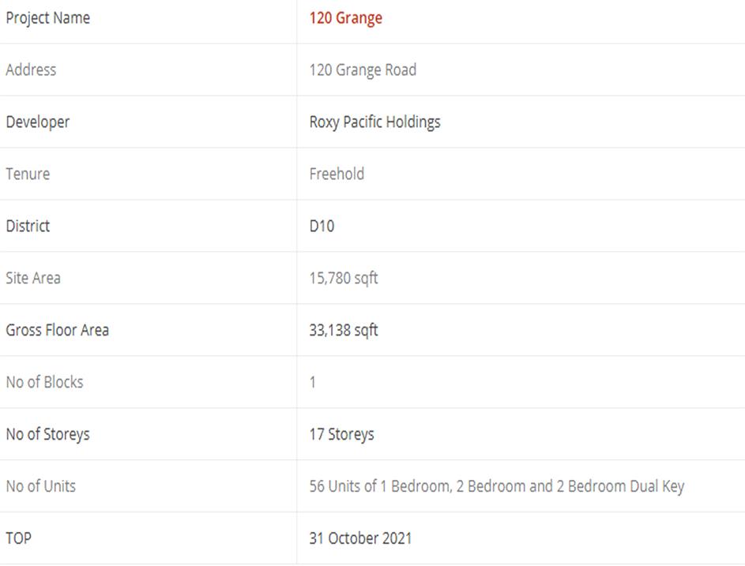Click the No of Units label
The width and height of the screenshot is (745, 566).
(x=41, y=487)
